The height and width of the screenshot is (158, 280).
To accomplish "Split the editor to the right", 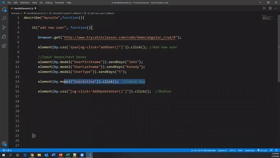I will (270, 8).
